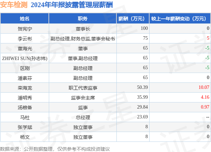Click the name cell 马杜

(25, 117)
